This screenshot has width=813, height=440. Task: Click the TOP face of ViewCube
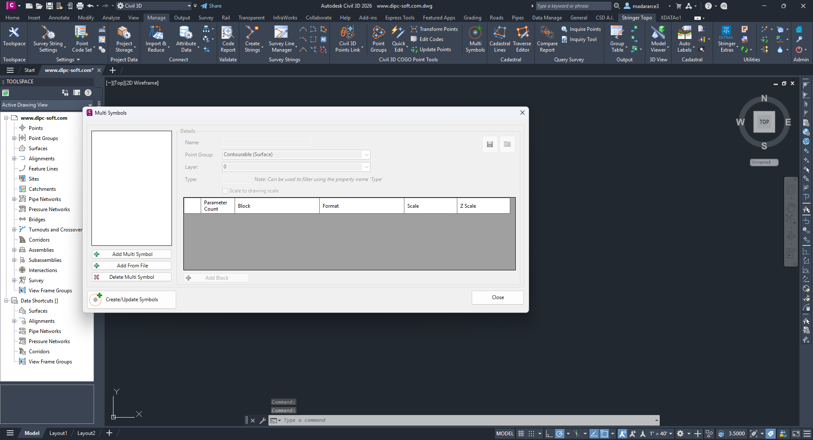(764, 122)
